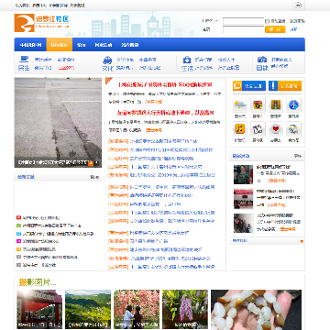Click the green icon in the left ranking list
The image size is (330, 330).
pos(18,225)
